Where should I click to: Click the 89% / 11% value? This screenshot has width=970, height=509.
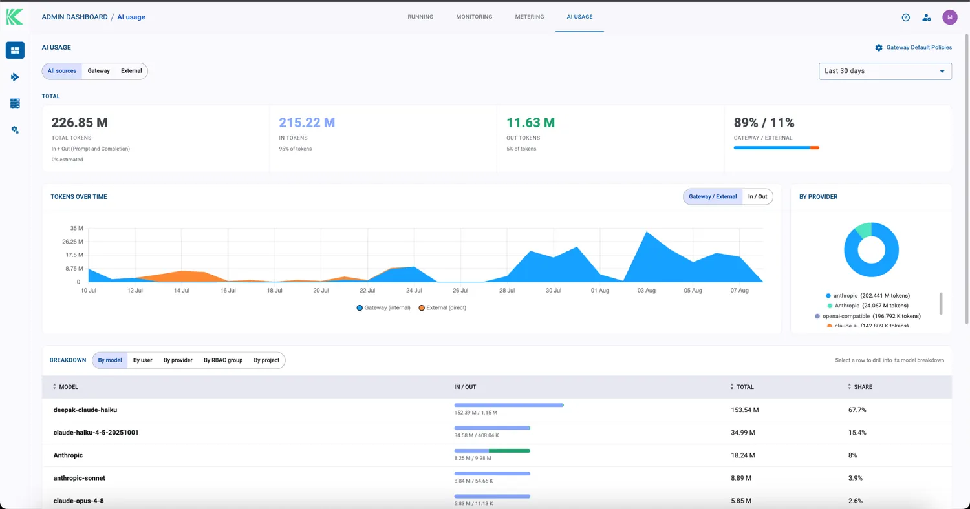[764, 123]
